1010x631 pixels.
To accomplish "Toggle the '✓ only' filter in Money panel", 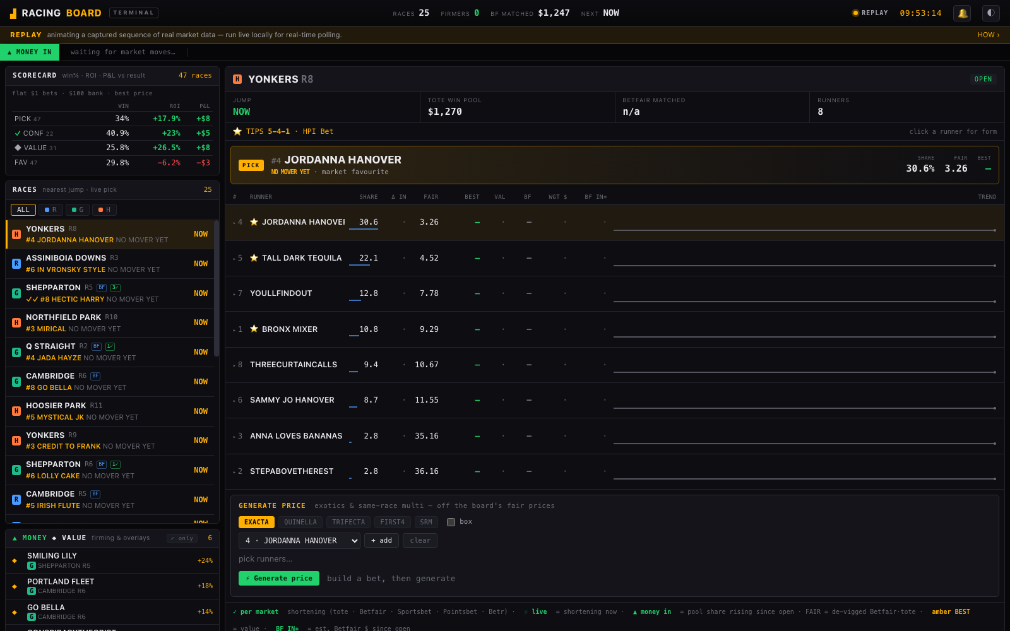I will [182, 538].
